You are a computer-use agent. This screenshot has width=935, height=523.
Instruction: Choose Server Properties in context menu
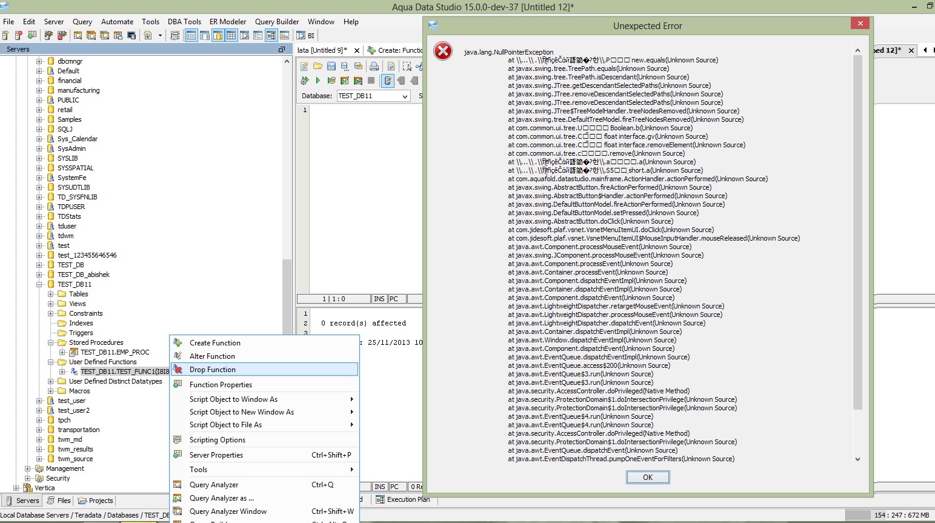pyautogui.click(x=265, y=455)
